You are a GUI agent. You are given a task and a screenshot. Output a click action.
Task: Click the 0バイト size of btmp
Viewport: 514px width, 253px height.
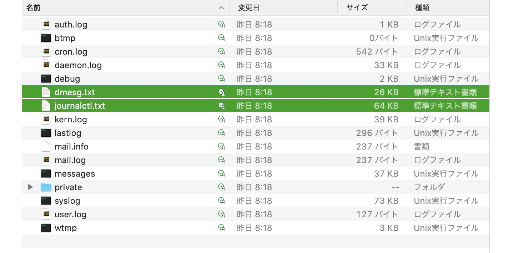pyautogui.click(x=384, y=38)
